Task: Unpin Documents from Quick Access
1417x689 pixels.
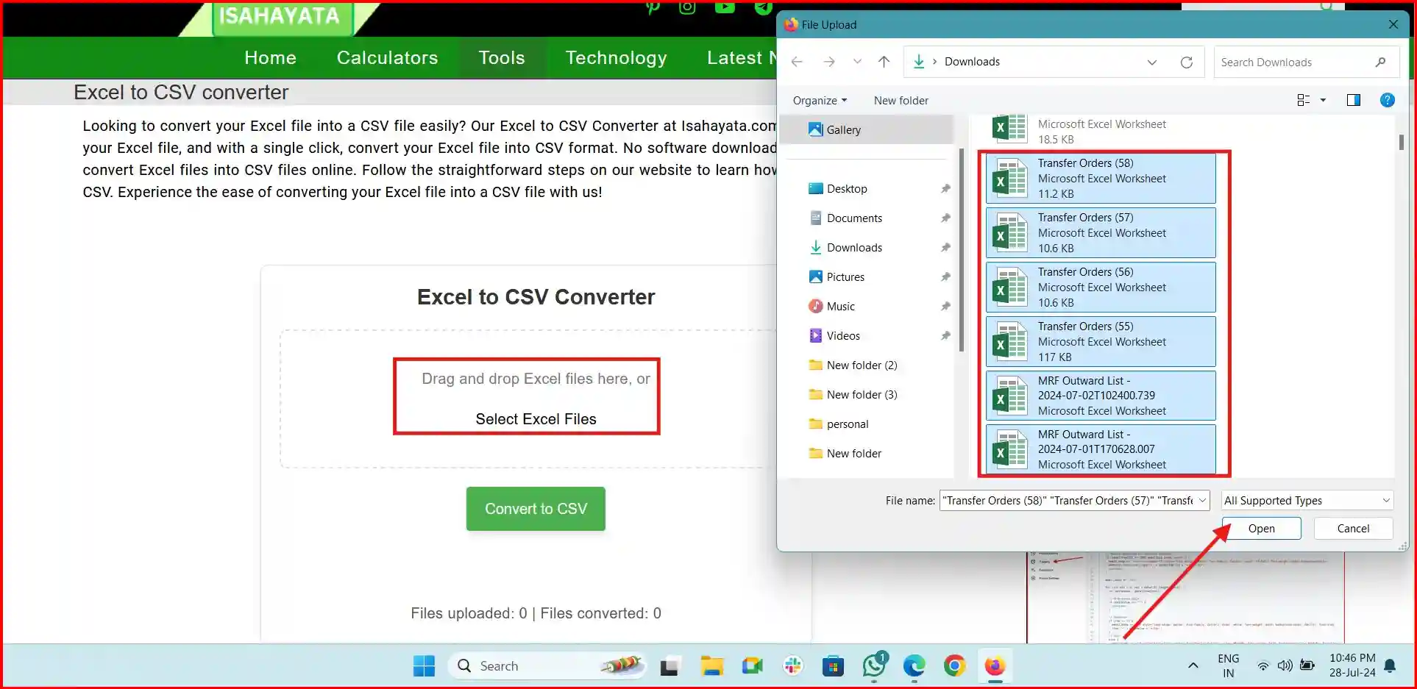Action: click(945, 218)
